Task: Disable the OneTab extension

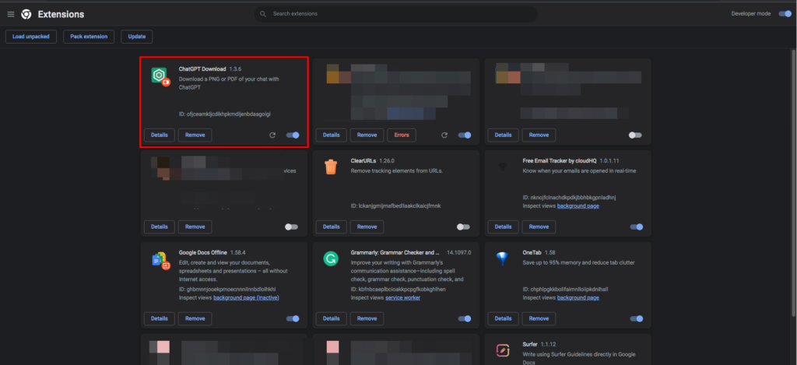Action: [x=637, y=319]
